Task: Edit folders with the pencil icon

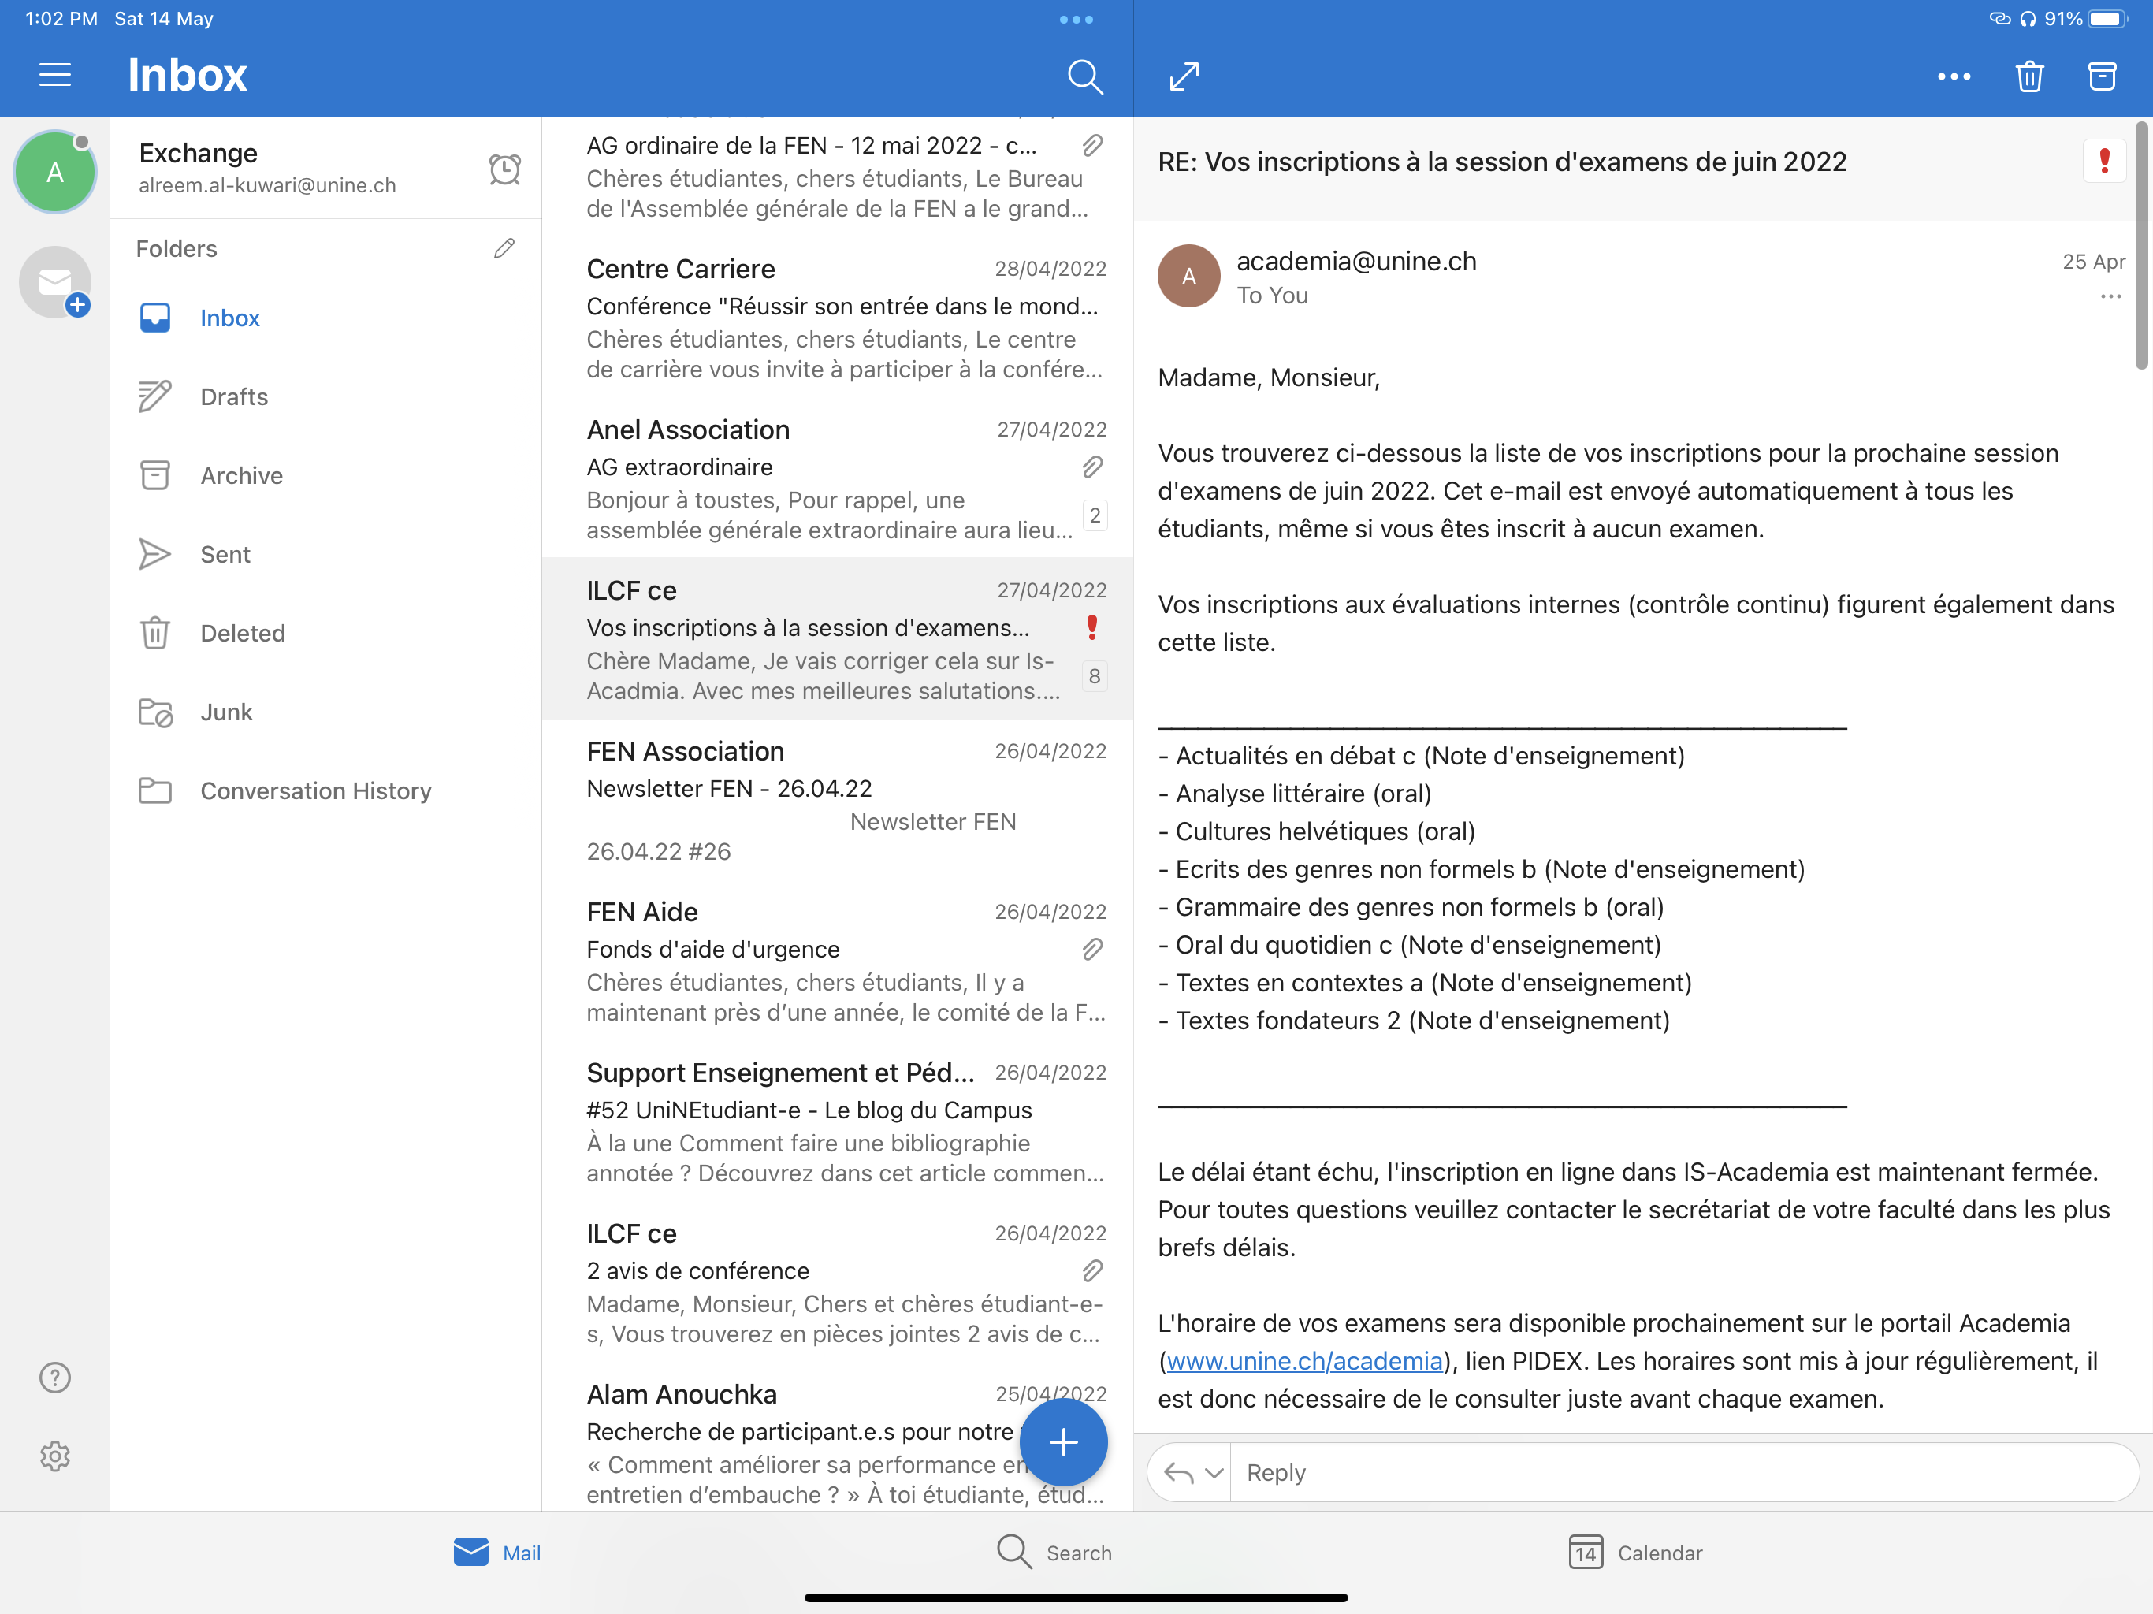Action: [504, 248]
